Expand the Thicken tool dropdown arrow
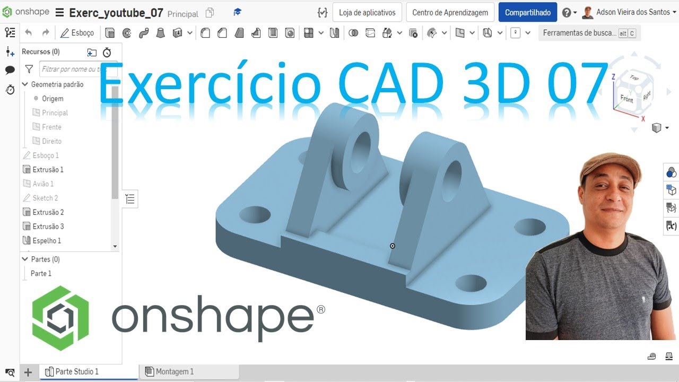 click(190, 33)
